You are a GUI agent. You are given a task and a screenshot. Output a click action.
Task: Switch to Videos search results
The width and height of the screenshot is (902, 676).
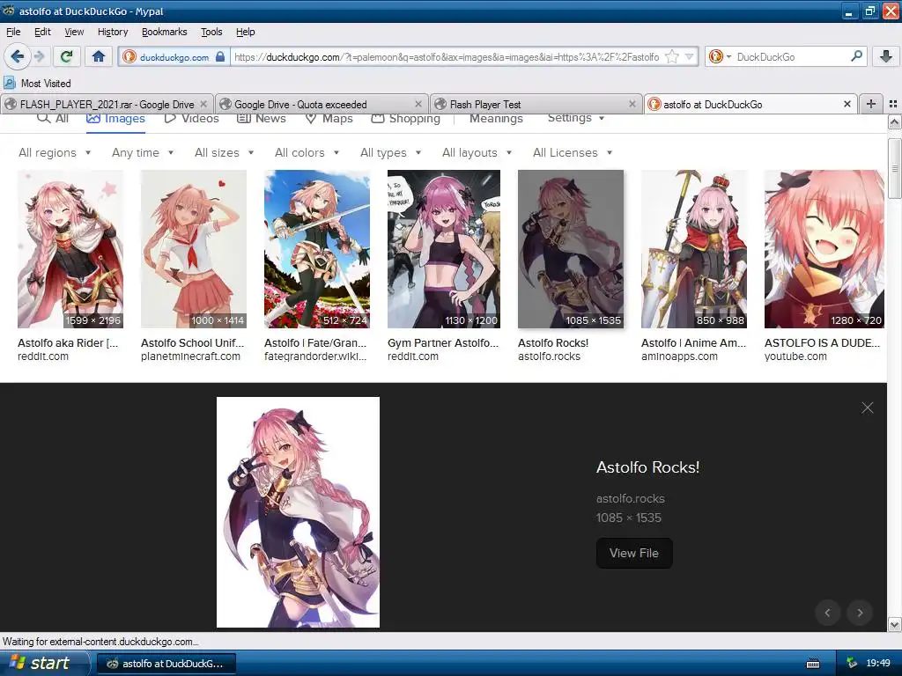[191, 119]
